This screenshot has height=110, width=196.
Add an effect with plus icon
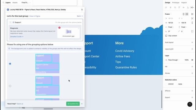(192, 91)
